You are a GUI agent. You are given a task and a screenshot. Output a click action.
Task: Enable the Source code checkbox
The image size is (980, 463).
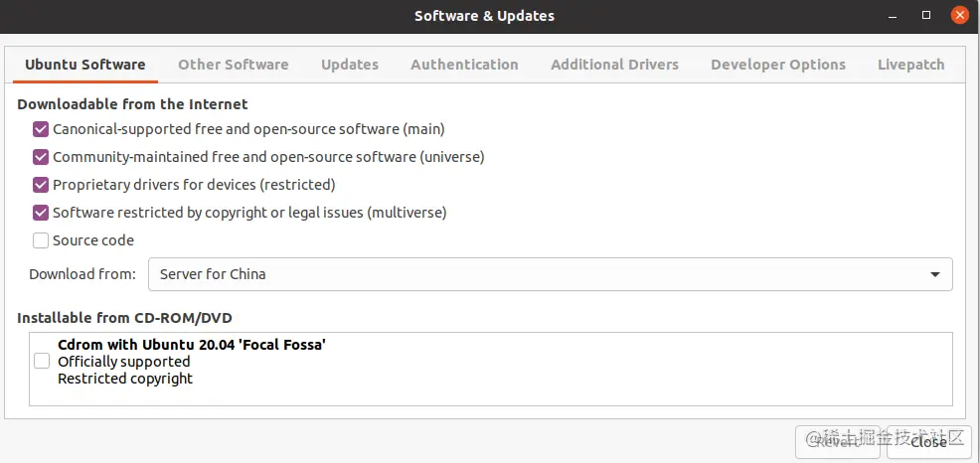coord(41,240)
